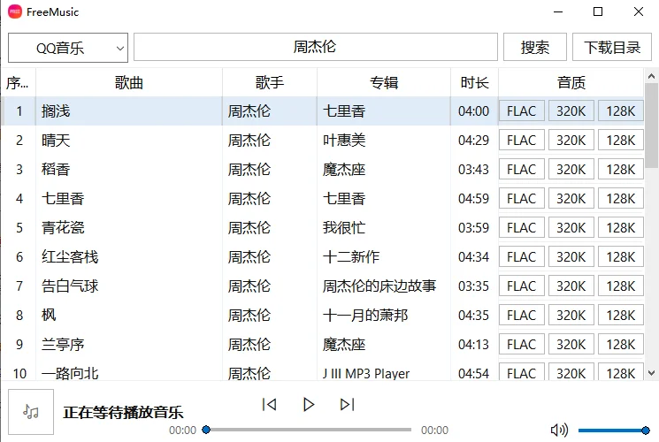Screen dimensions: 659x442
Task: Download 搁浅 in FLAC quality
Action: [522, 110]
